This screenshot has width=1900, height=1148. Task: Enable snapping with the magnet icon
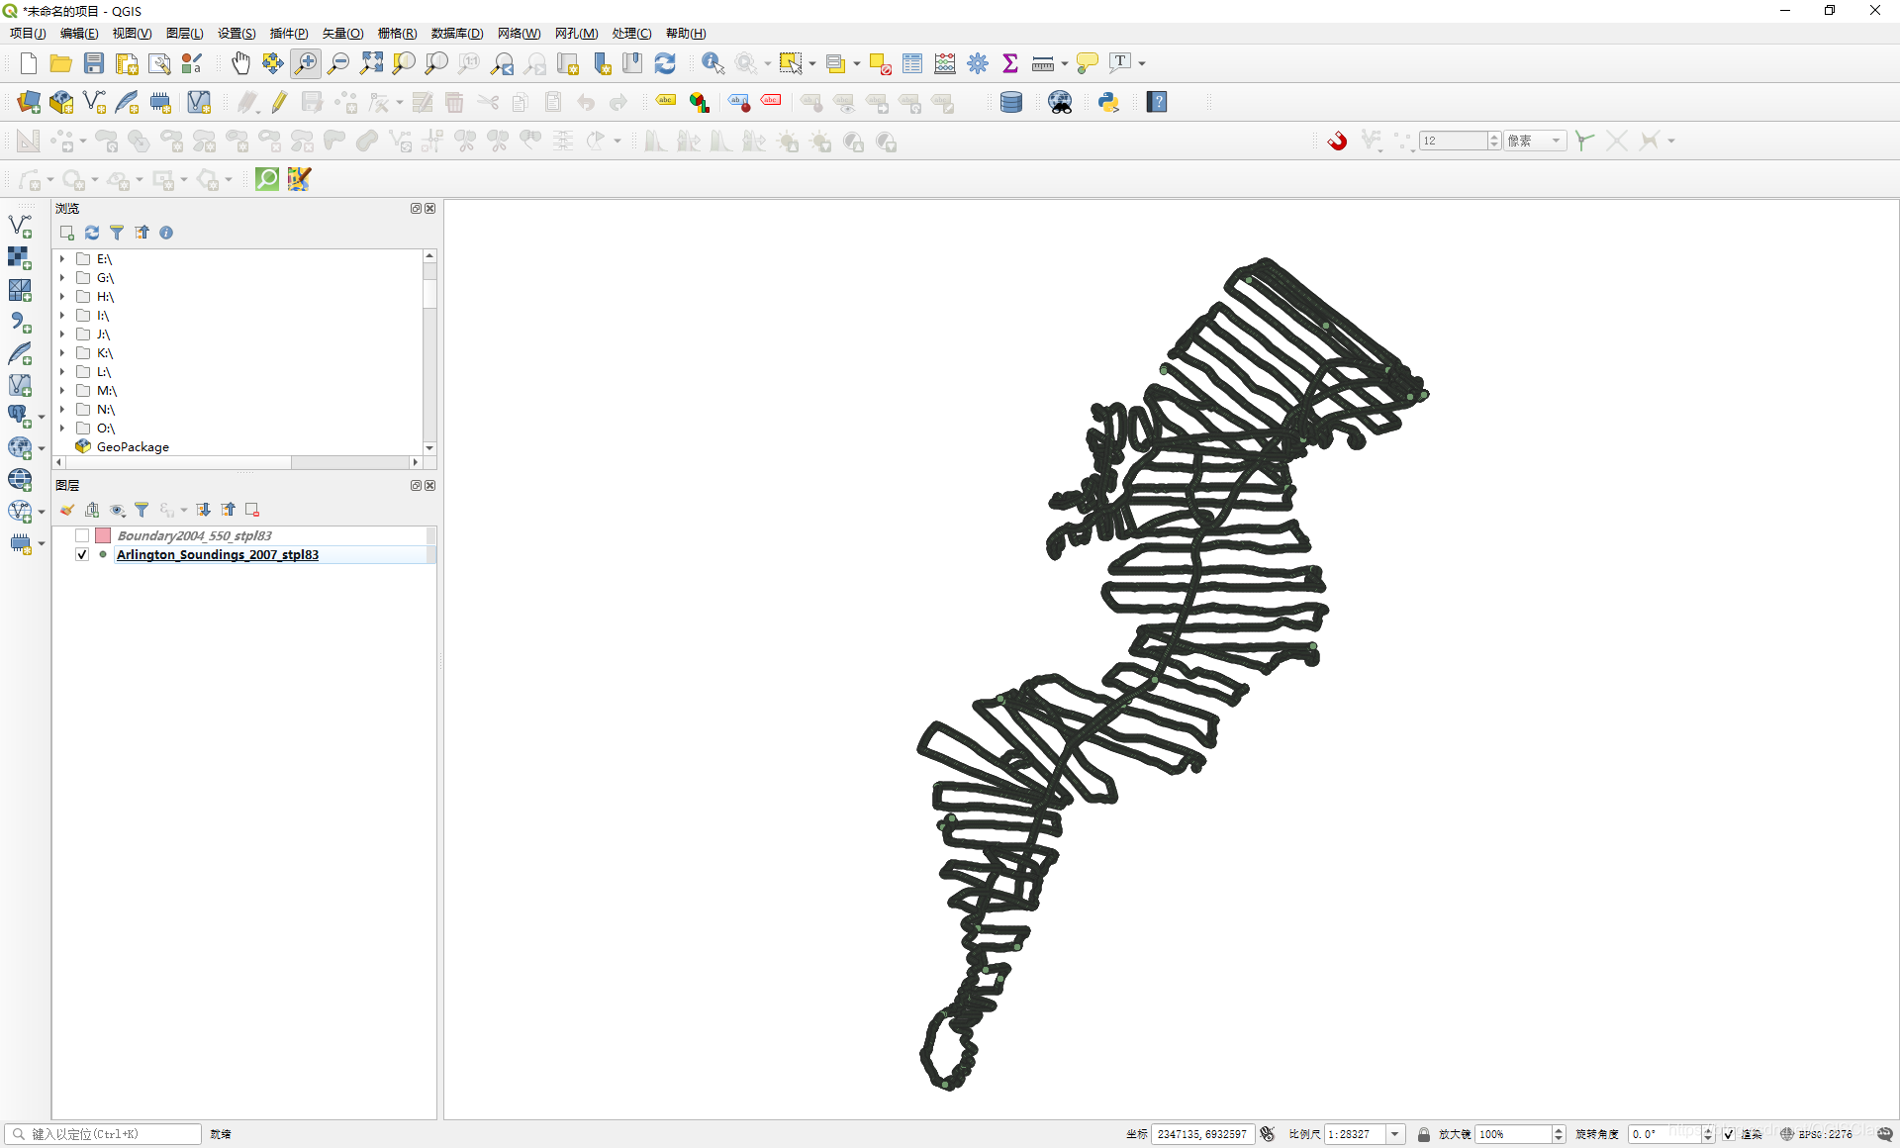point(1337,141)
